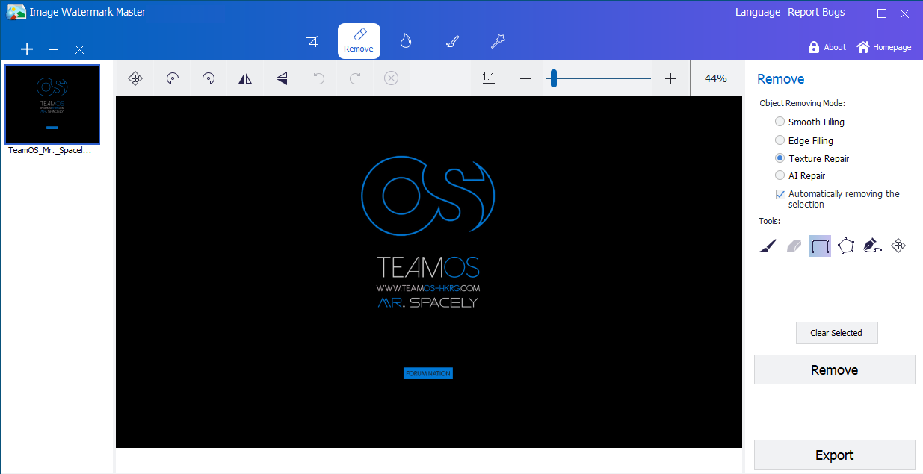Pick the move selection tool under Tools
The height and width of the screenshot is (474, 923).
(x=899, y=246)
